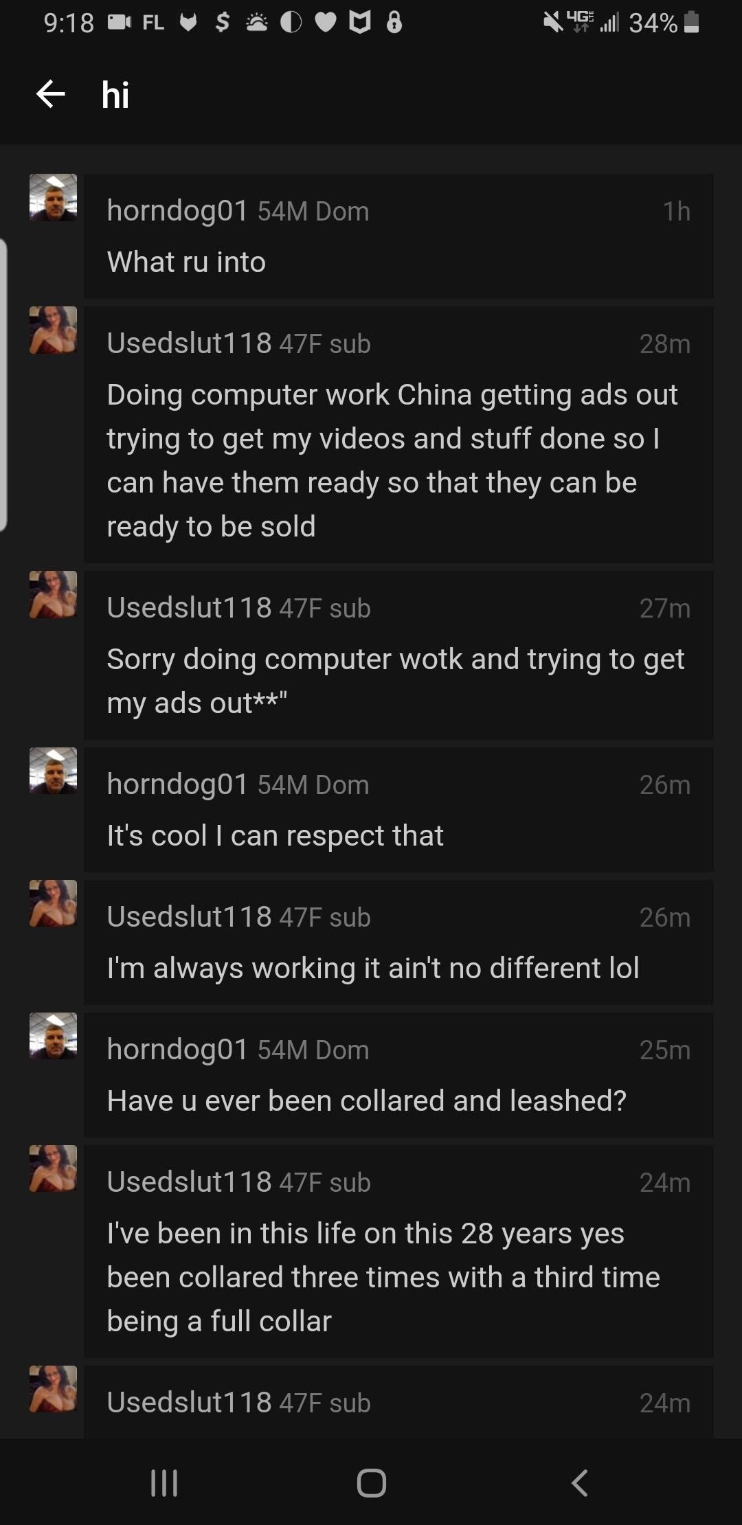Image resolution: width=742 pixels, height=1525 pixels.
Task: Tap the "hi" conversation title
Action: (x=115, y=94)
